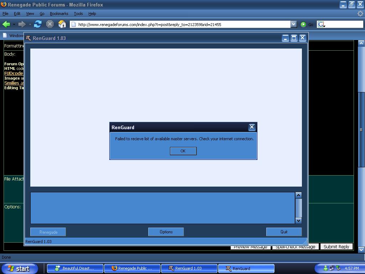Open the Windows Start menu
Image resolution: width=365 pixels, height=274 pixels.
click(19, 268)
